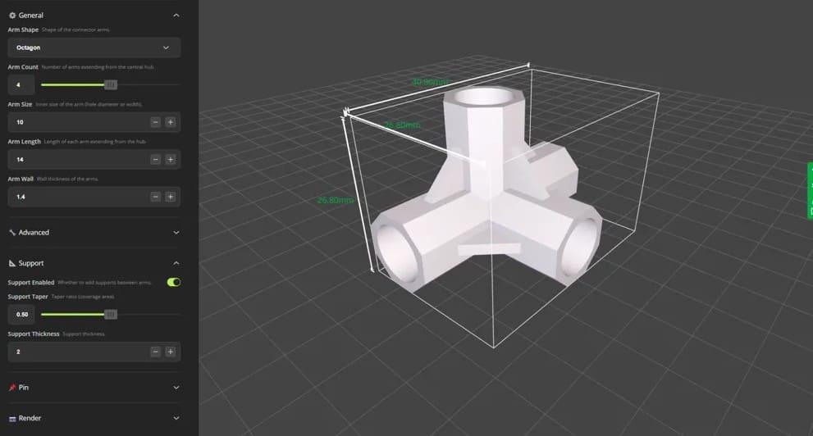Expand the Advanced section chevron
This screenshot has height=436, width=813.
point(176,233)
